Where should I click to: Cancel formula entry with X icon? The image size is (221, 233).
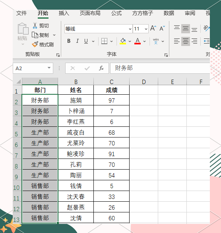tap(73, 68)
